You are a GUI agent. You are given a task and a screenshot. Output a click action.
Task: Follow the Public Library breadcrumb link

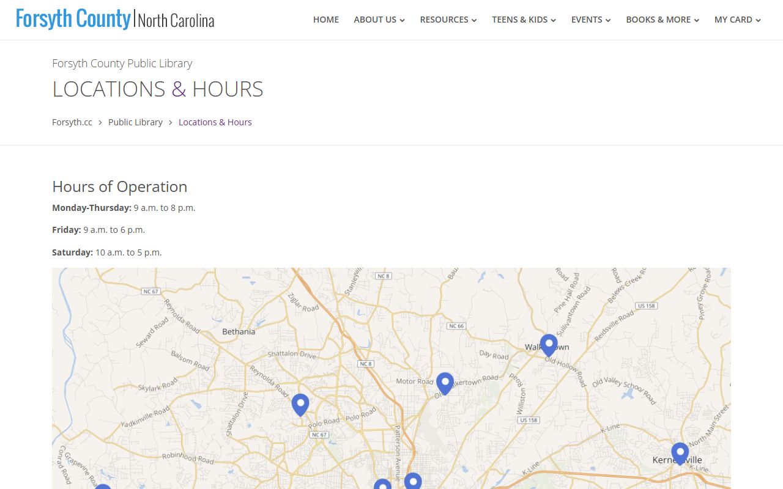[x=135, y=122]
